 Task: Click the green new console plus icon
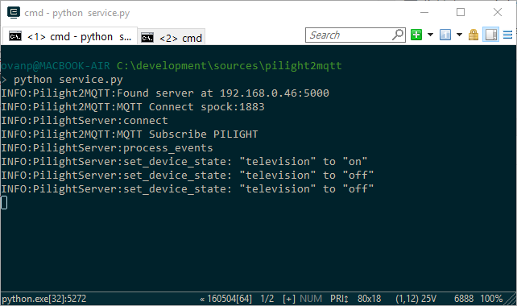coord(416,35)
